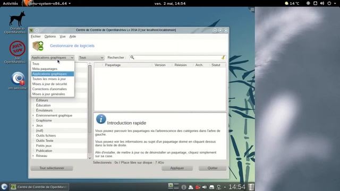Open the Tous filter dropdown
Screen dimensions: 340x191
tap(91, 58)
